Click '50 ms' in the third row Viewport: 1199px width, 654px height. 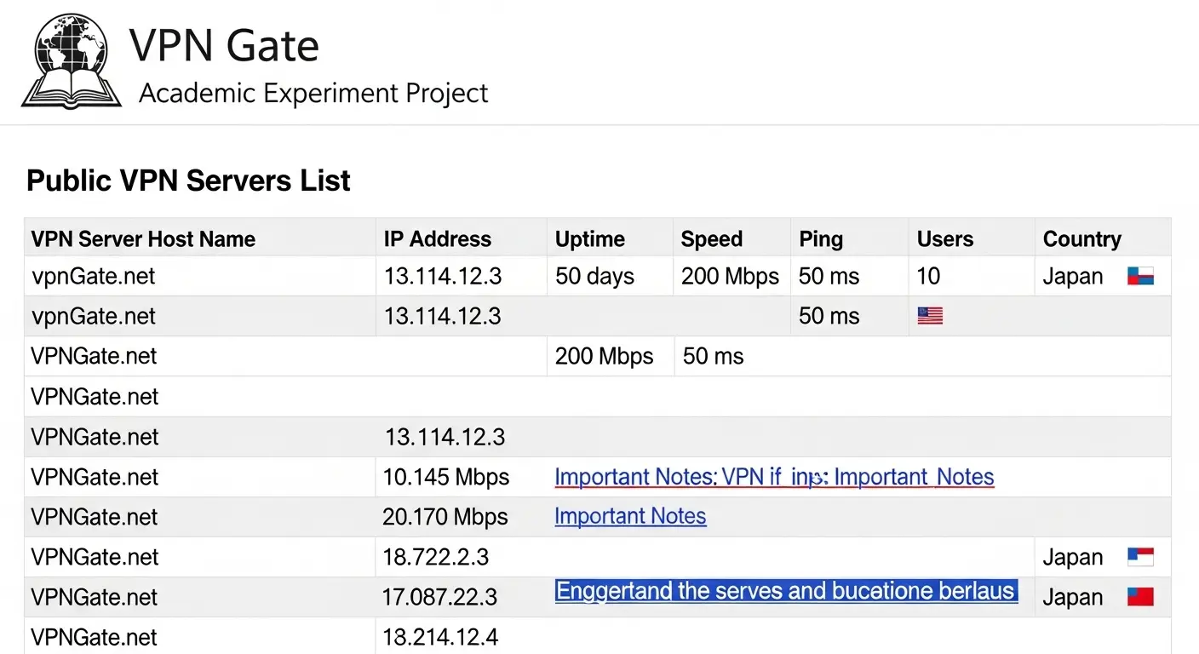pos(714,356)
